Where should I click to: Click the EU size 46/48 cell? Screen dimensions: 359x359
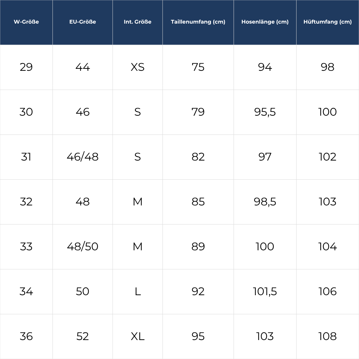tap(82, 157)
